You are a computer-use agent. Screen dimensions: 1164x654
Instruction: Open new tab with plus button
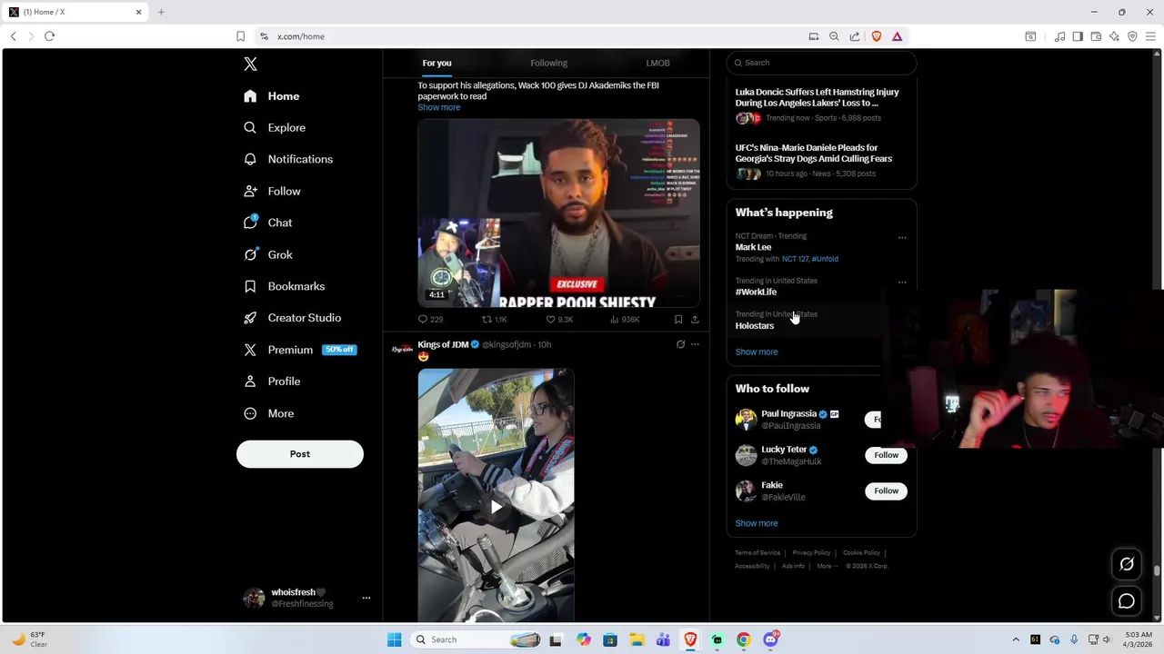click(161, 12)
